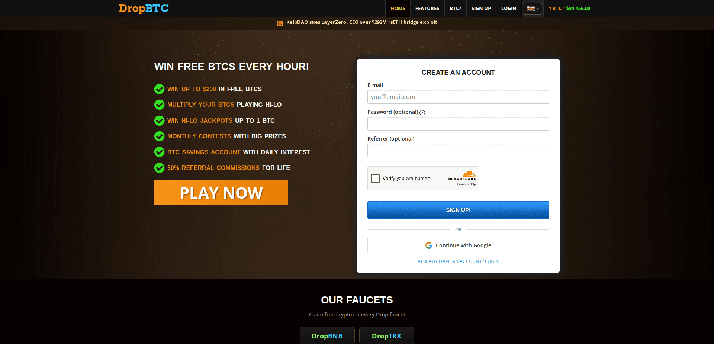This screenshot has height=344, width=714.
Task: Click the 1 BTC = $84,456.00 price
Action: 569,8
